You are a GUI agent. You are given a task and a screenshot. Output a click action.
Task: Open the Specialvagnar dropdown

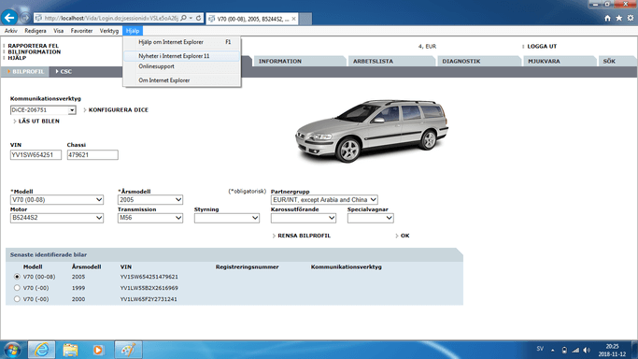370,218
